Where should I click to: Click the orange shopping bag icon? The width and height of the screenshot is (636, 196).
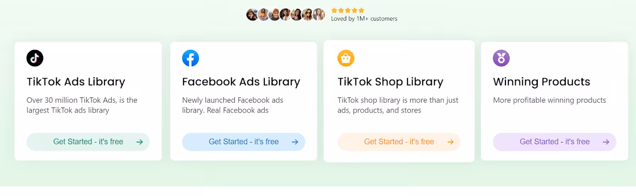tap(346, 58)
